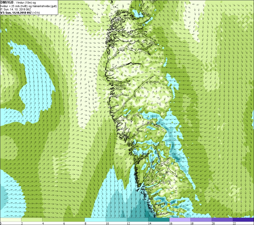
Task: Click the 10–12 m/s turquoise legend swatch
Action: click(117, 220)
